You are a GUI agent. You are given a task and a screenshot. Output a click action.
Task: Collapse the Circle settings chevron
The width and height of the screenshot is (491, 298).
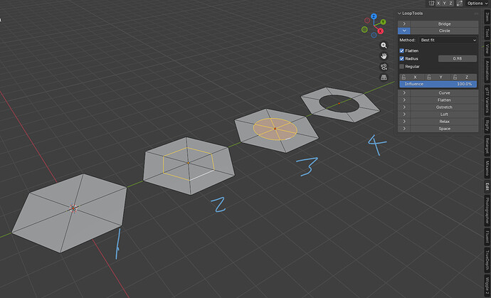pos(404,31)
